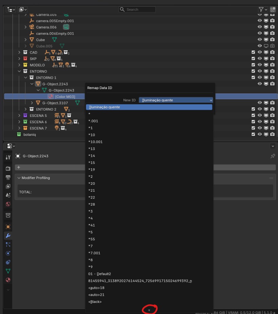Open the Collection properties tab
Viewport: 278px width, 314px height.
point(8,215)
